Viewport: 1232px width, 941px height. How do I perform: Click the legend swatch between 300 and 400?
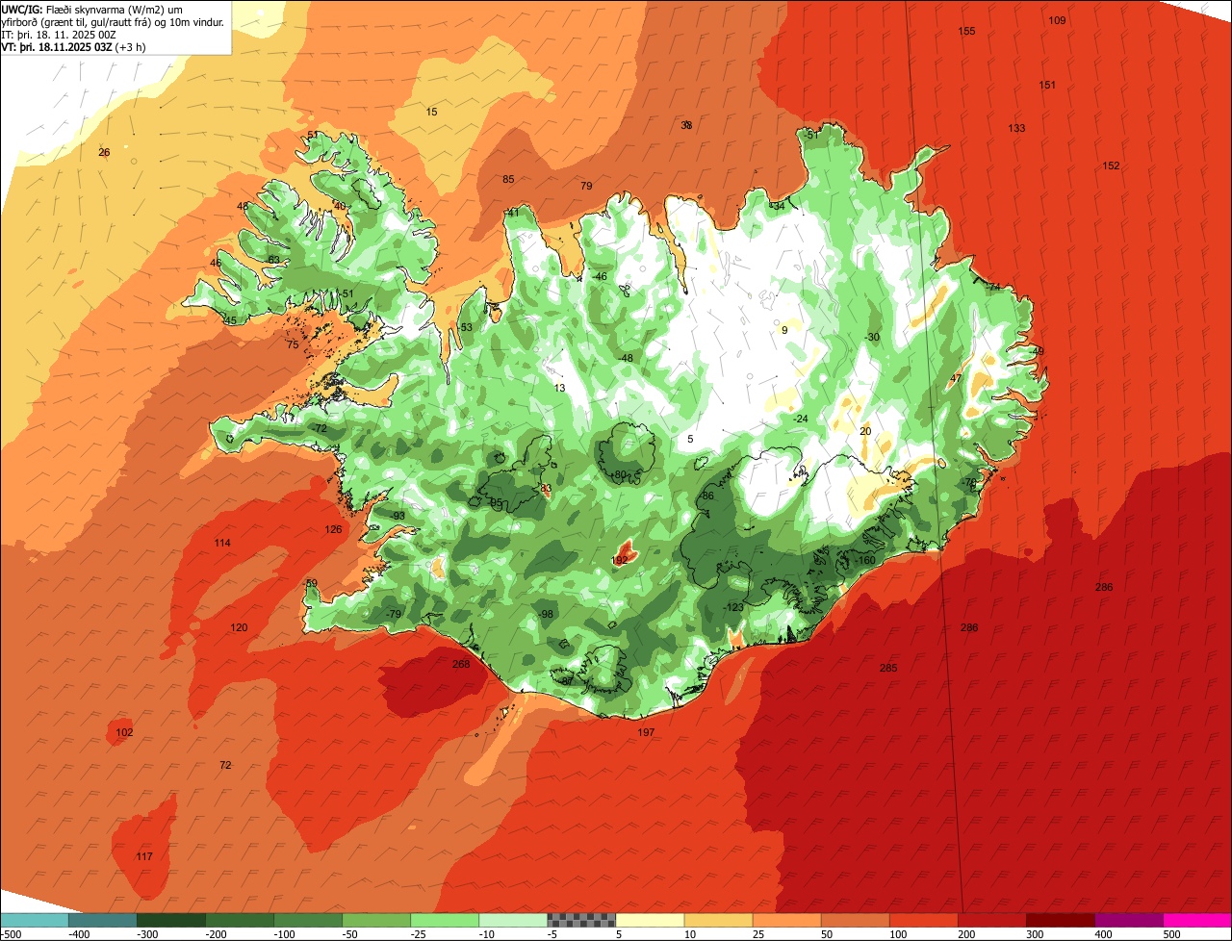(1060, 919)
